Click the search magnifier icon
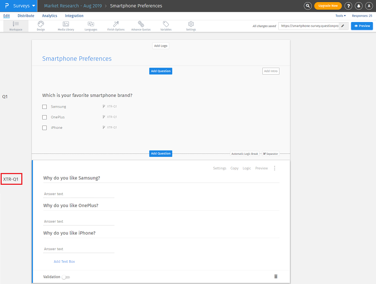Image resolution: width=376 pixels, height=284 pixels. tap(307, 6)
